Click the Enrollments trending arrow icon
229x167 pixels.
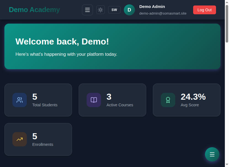click(20, 139)
